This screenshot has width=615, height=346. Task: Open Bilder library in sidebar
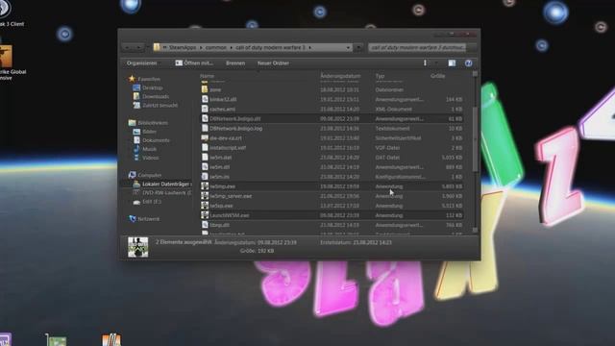[150, 132]
